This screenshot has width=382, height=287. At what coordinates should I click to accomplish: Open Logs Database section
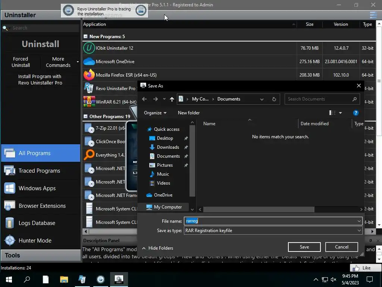click(x=41, y=223)
